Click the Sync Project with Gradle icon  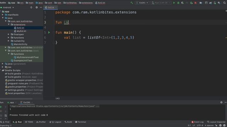point(210,3)
